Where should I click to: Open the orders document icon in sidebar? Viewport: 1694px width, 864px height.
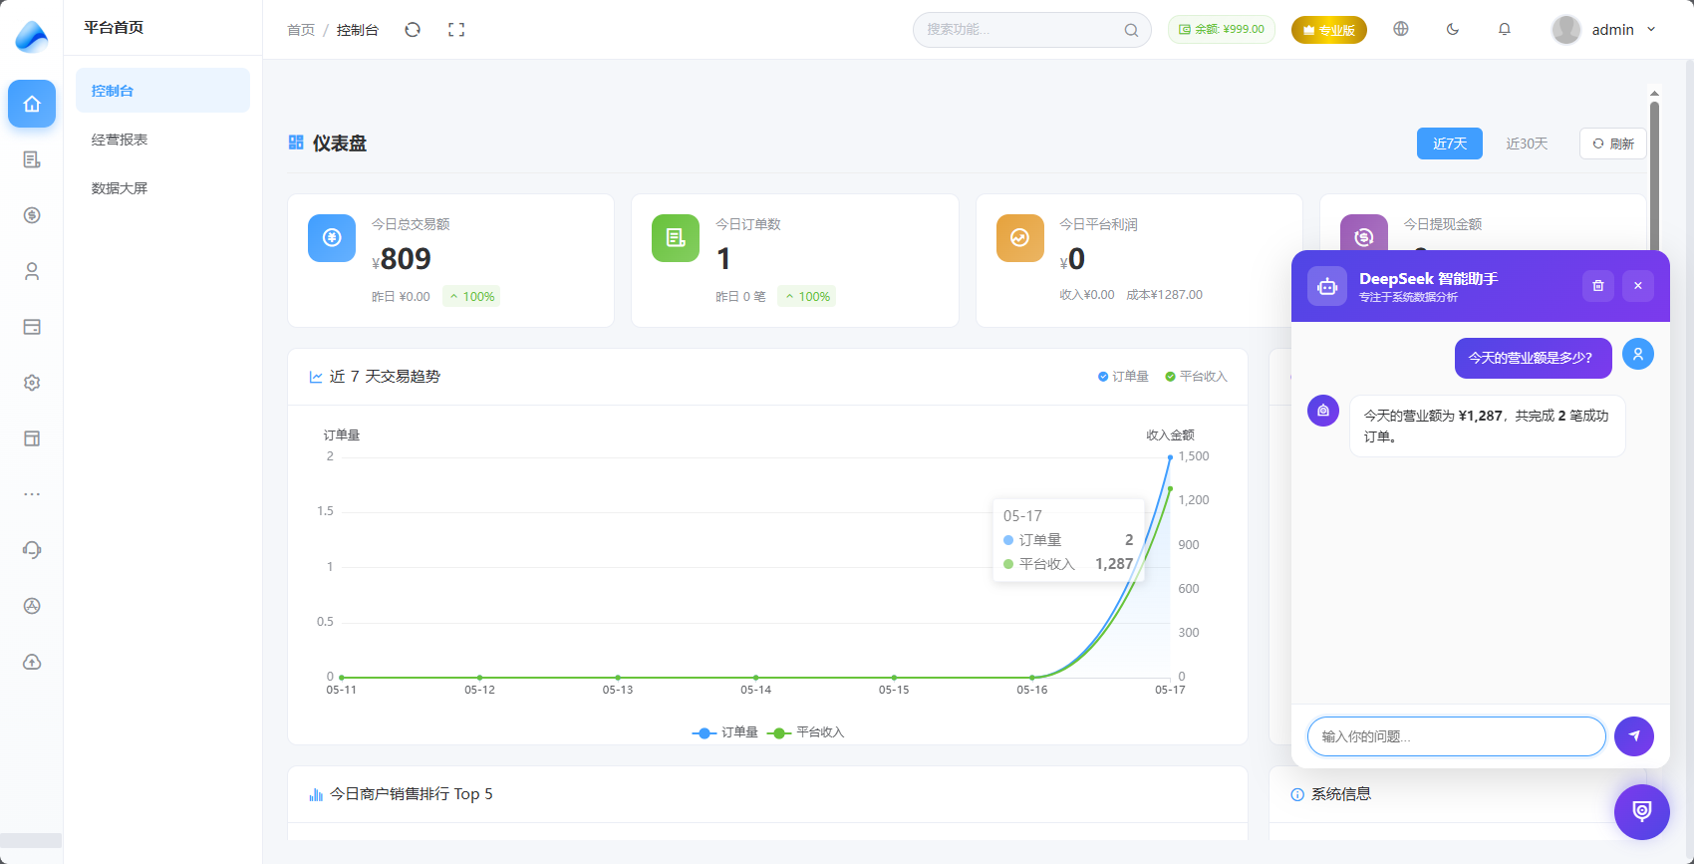click(x=32, y=159)
